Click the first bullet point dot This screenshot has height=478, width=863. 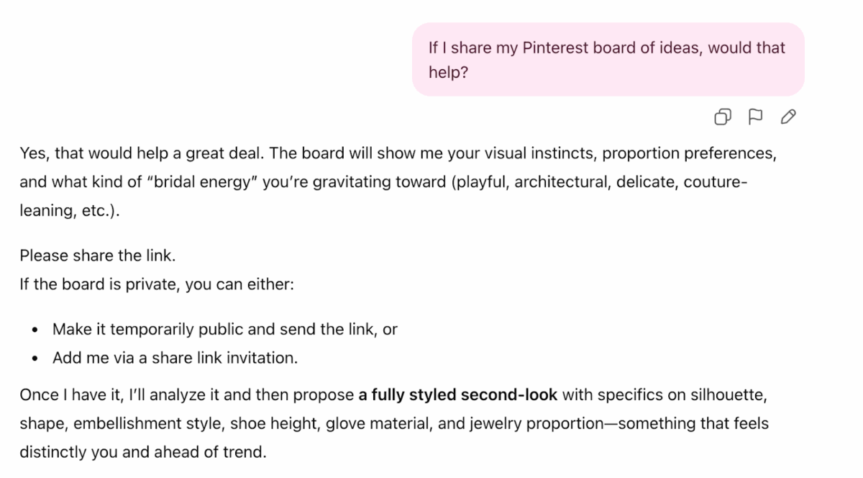[x=35, y=330]
